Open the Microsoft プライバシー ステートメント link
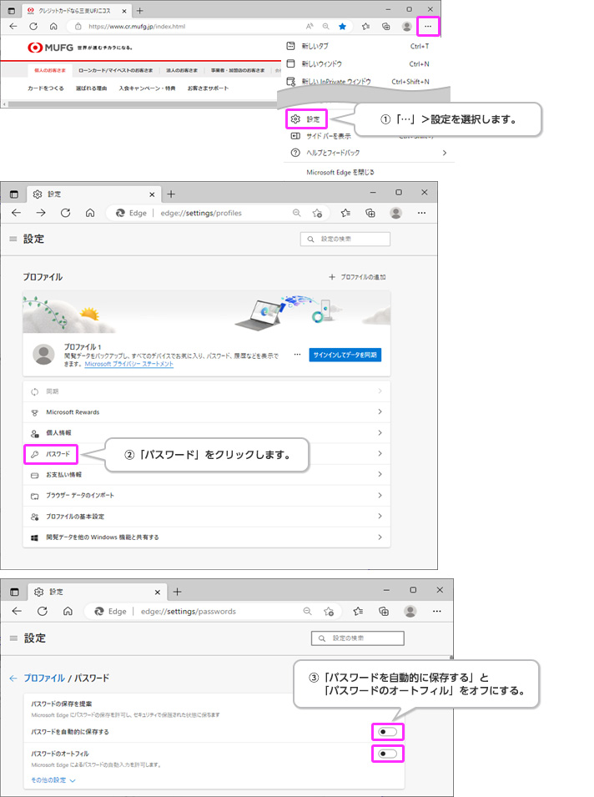Image resolution: width=594 pixels, height=797 pixels. coord(128,365)
